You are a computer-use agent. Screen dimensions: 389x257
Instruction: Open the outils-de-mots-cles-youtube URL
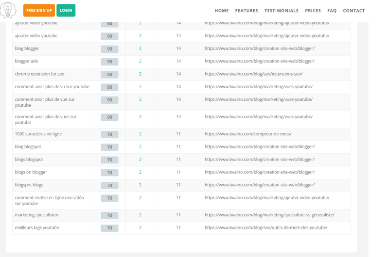click(x=266, y=227)
